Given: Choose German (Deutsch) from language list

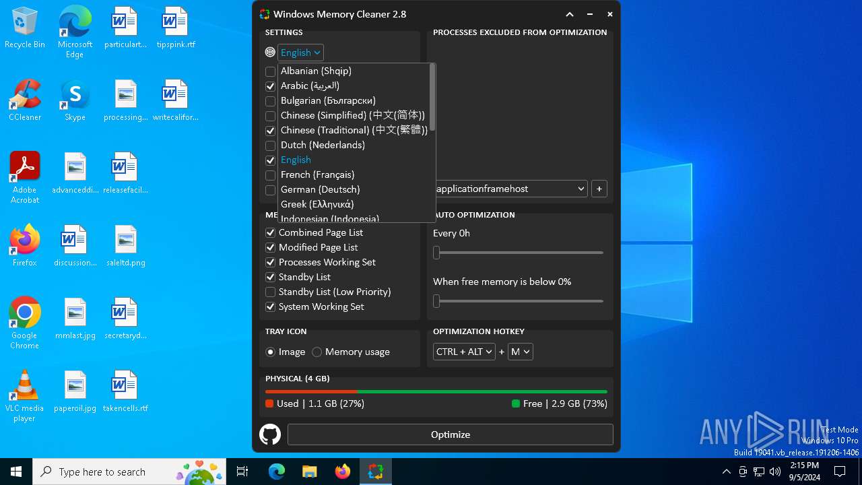Looking at the screenshot, I should [320, 189].
